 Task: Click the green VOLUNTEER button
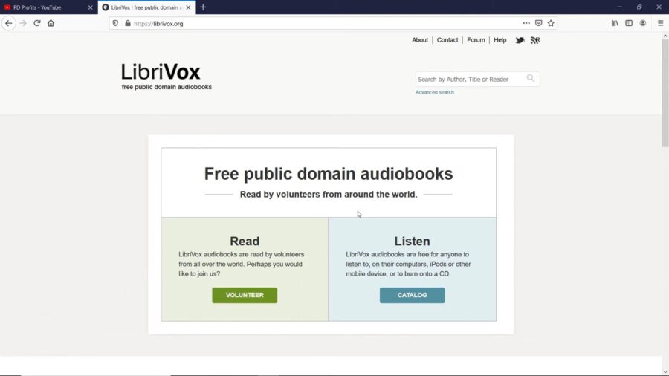(x=245, y=295)
